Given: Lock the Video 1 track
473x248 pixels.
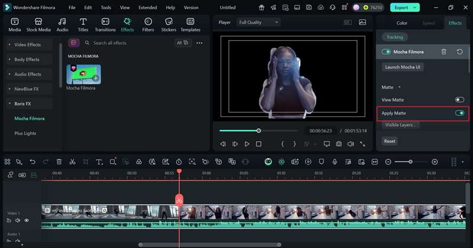Looking at the screenshot, I should pos(9,220).
